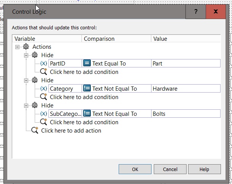Click the (x) variable icon next to SubCatego...
232x184 pixels.
(x=43, y=114)
